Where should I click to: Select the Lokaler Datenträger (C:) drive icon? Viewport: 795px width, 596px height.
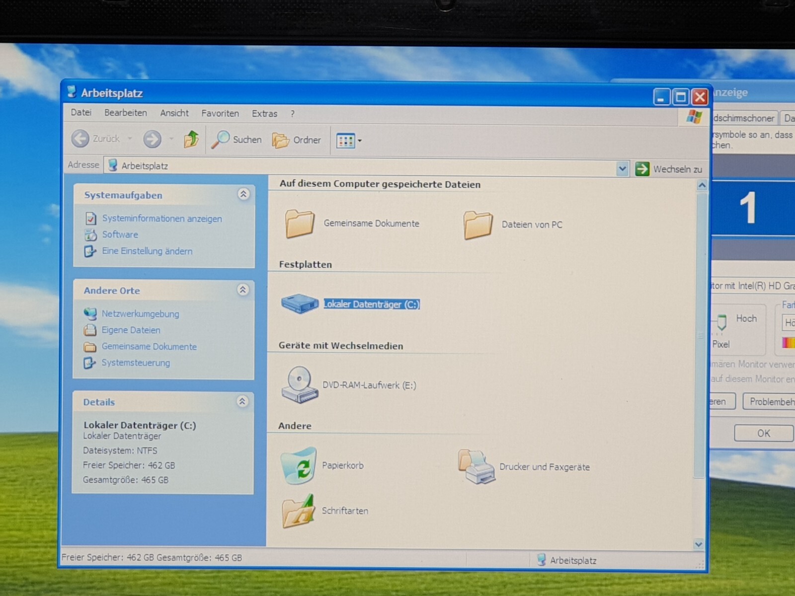300,303
